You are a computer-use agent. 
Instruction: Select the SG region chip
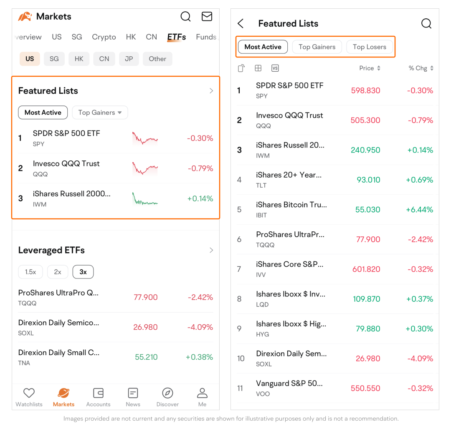[x=54, y=59]
